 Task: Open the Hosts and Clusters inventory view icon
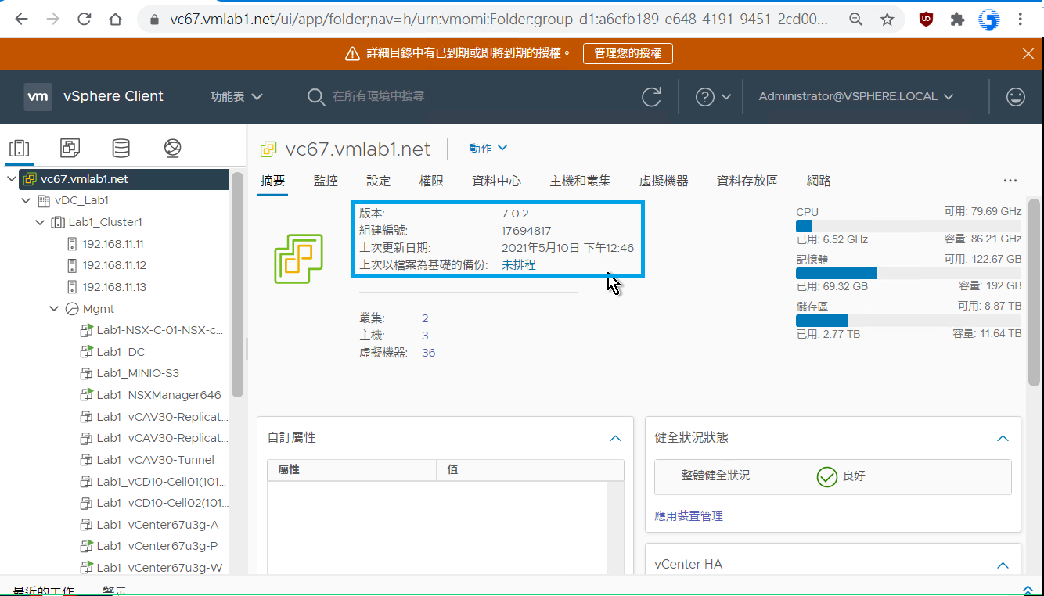19,148
